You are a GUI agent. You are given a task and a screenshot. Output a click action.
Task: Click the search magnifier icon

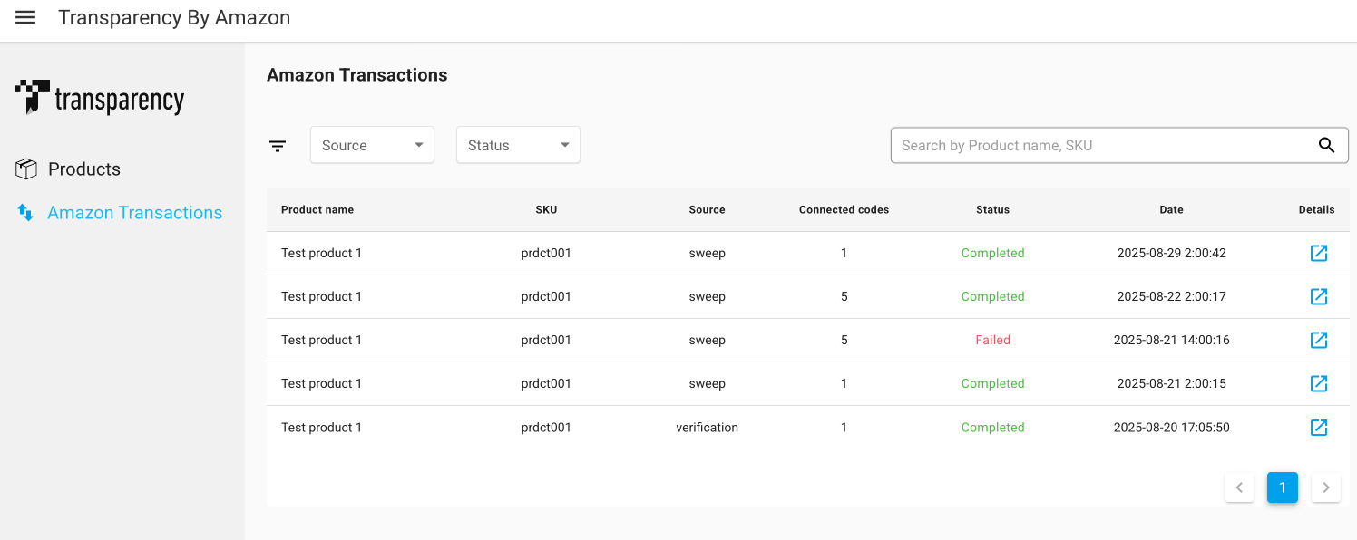[x=1326, y=145]
